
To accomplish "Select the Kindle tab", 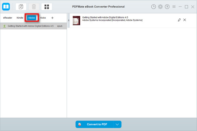I will (x=20, y=18).
